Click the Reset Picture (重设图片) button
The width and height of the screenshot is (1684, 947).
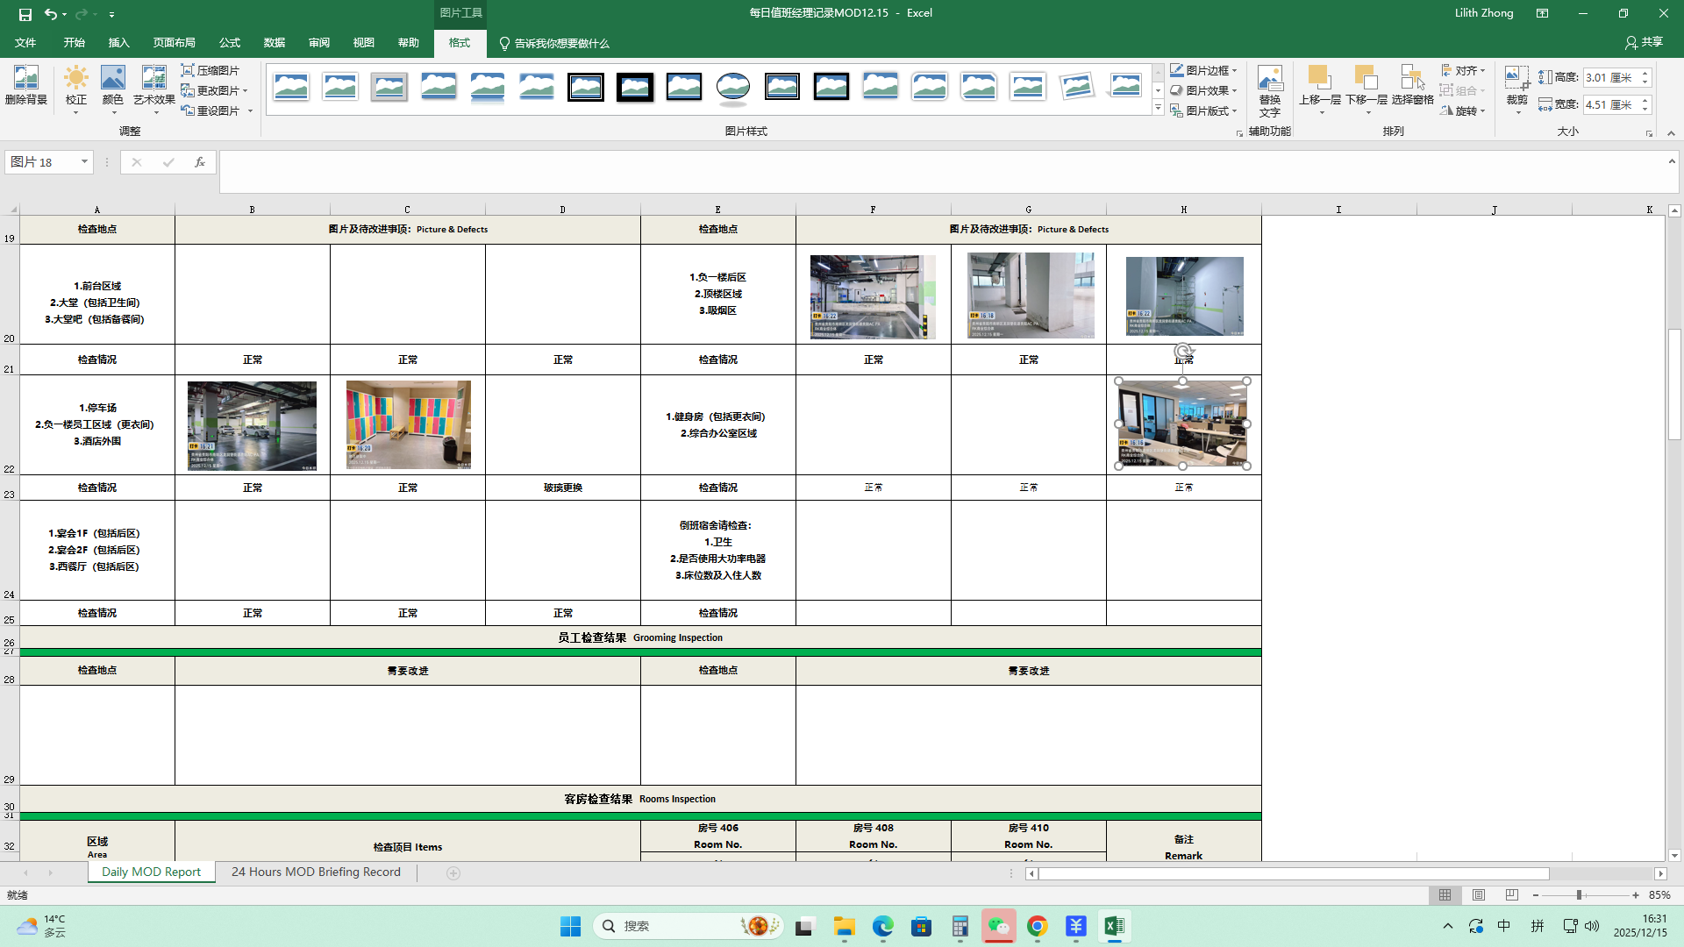coord(210,110)
